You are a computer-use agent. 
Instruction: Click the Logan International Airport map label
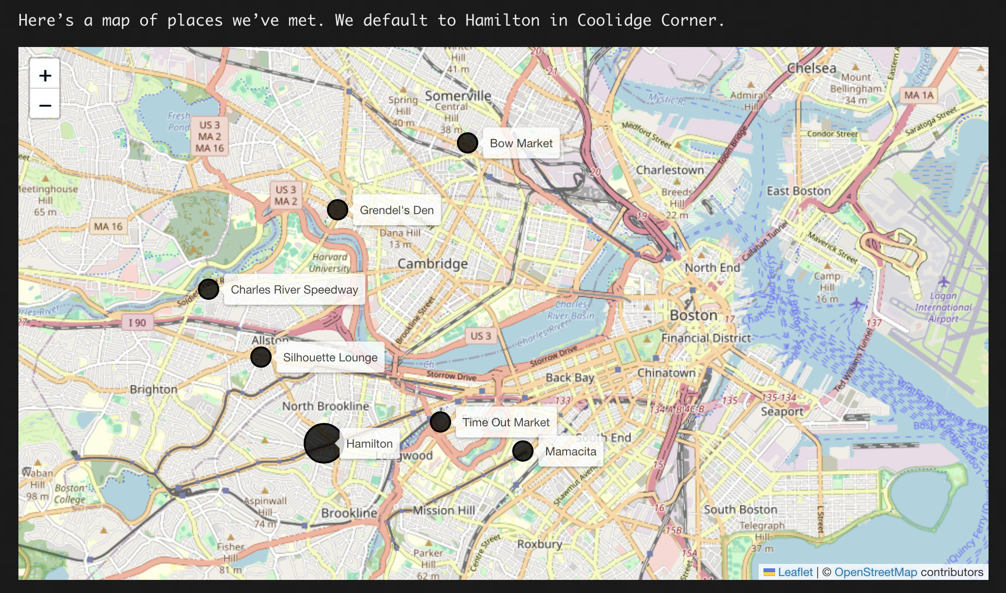coord(943,307)
